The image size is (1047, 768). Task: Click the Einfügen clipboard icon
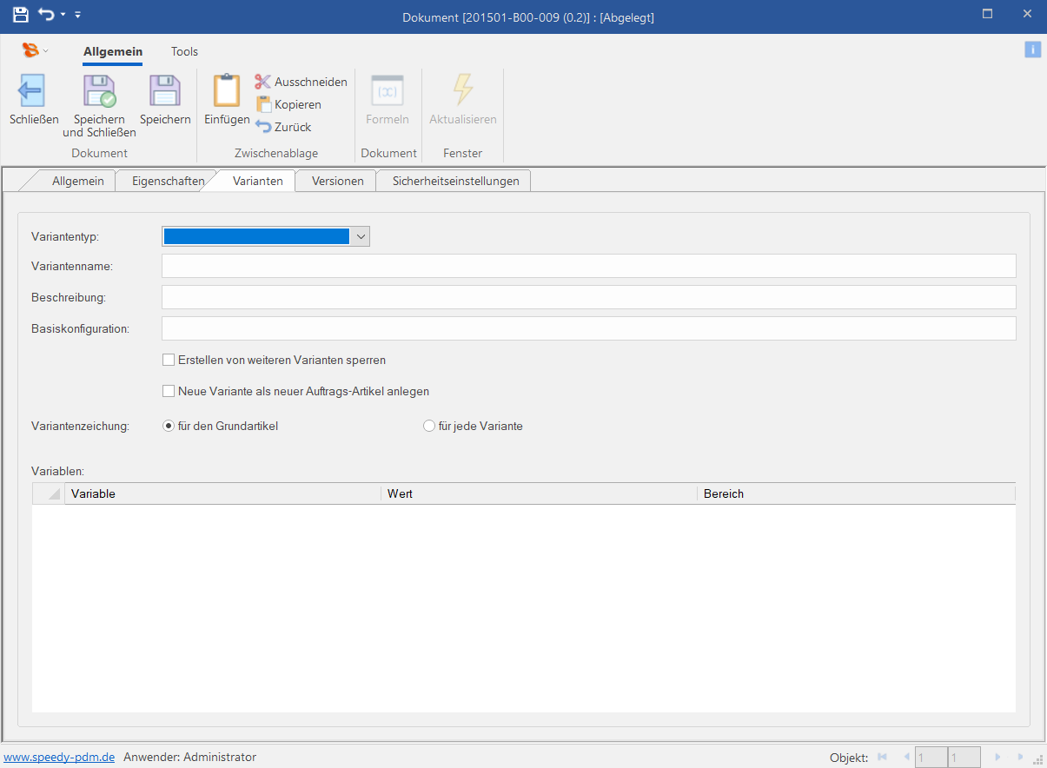[x=226, y=91]
